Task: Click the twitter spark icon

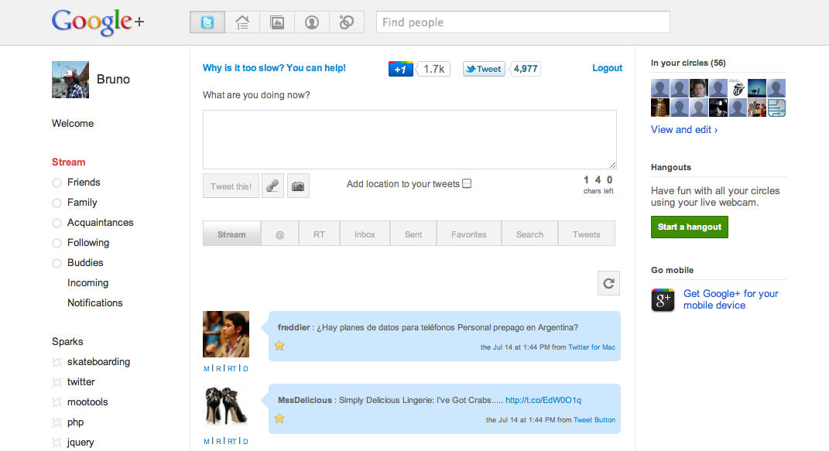Action: tap(57, 382)
